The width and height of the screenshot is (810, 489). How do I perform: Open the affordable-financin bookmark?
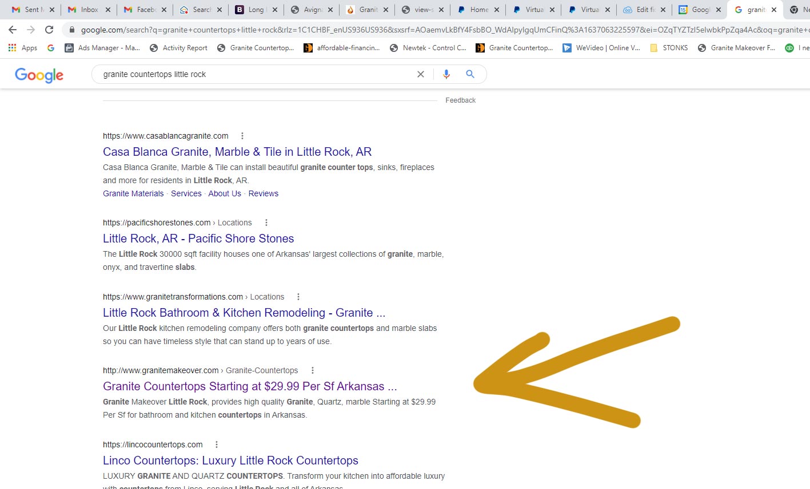pos(342,48)
